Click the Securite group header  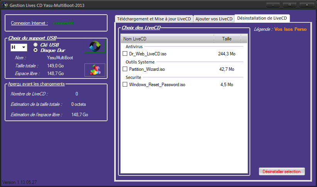133,77
